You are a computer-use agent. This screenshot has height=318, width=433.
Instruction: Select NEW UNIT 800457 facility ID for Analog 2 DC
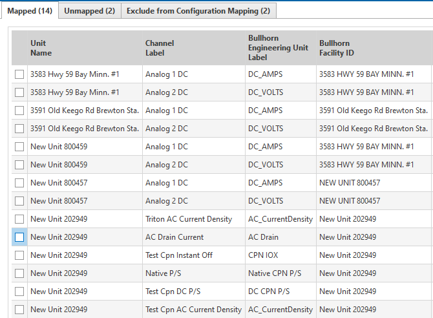pyautogui.click(x=374, y=201)
